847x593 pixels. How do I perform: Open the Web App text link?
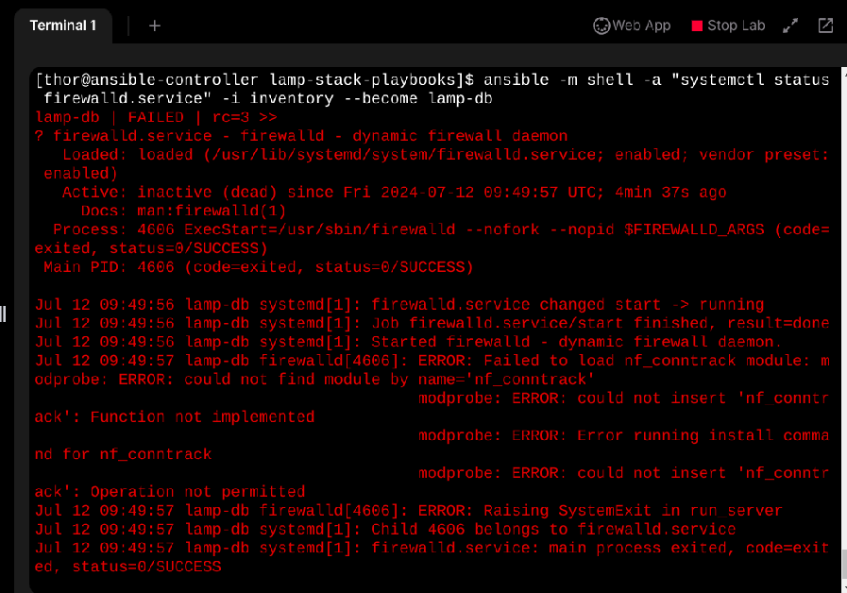(x=641, y=25)
